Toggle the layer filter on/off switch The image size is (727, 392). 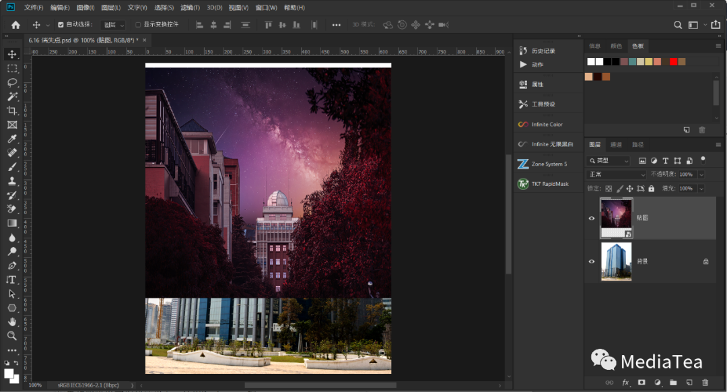703,160
